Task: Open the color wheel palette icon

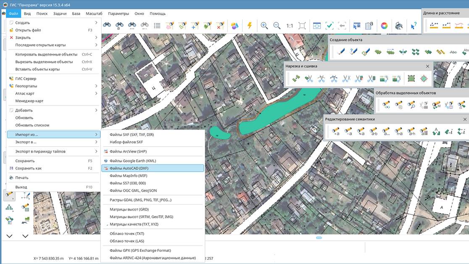Action: (x=384, y=26)
